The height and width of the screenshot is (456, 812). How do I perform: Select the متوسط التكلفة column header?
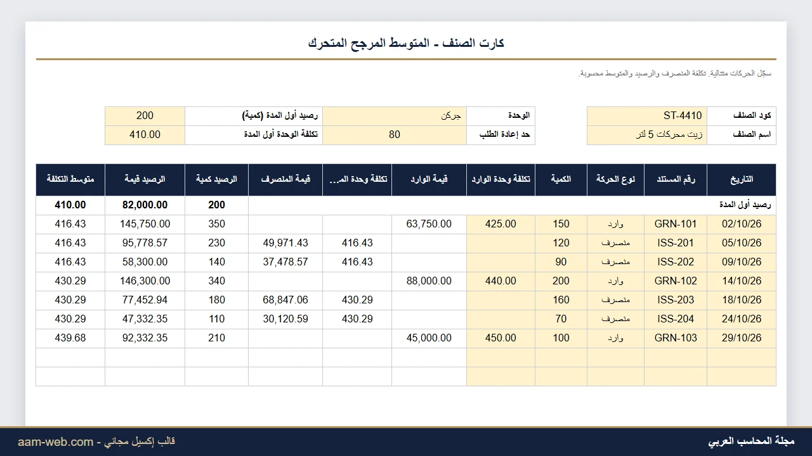click(70, 180)
